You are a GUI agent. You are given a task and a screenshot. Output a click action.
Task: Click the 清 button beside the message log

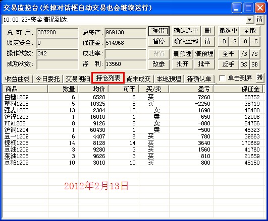tap(259, 19)
